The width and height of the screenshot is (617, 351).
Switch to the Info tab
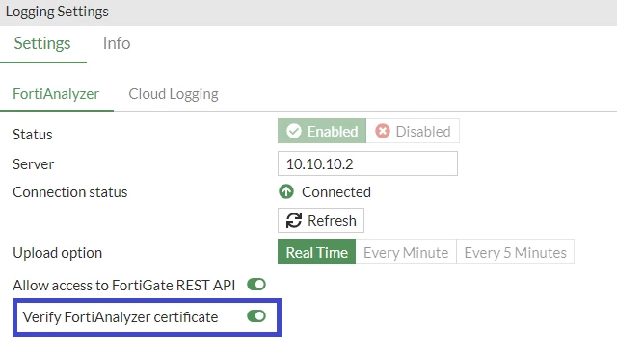pyautogui.click(x=117, y=43)
